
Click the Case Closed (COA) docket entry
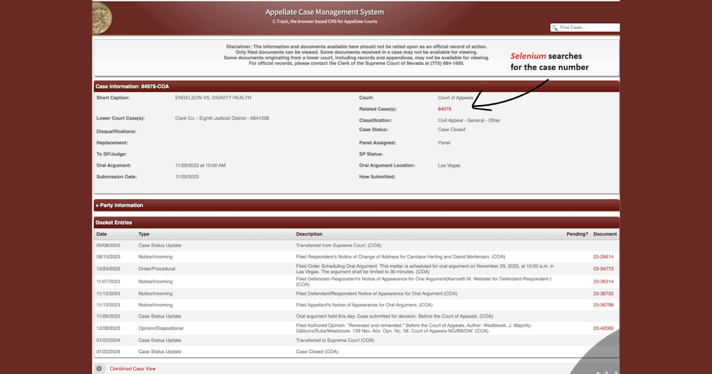[317, 351]
